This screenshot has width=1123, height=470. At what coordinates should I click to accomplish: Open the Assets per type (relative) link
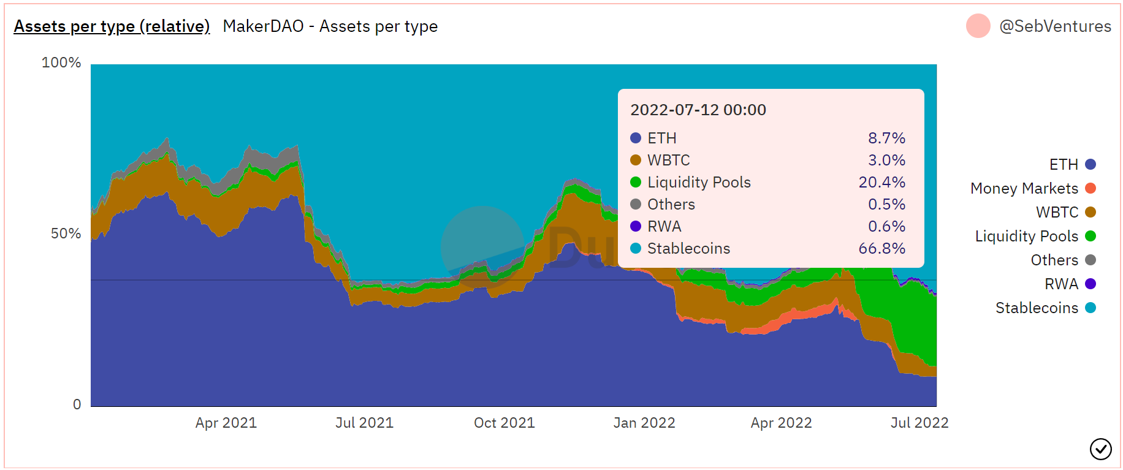[112, 26]
